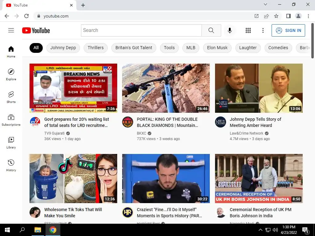Open History in sidebar
The width and height of the screenshot is (315, 236).
coord(11,165)
